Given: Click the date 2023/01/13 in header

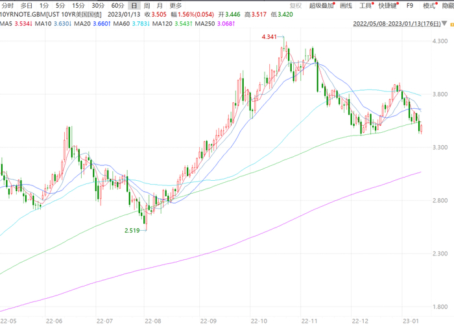Looking at the screenshot, I should 124,14.
